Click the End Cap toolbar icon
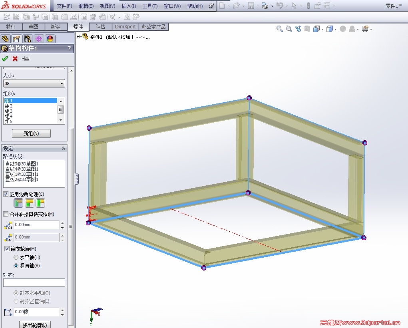Screen dimensions: 408x328 click(55, 17)
